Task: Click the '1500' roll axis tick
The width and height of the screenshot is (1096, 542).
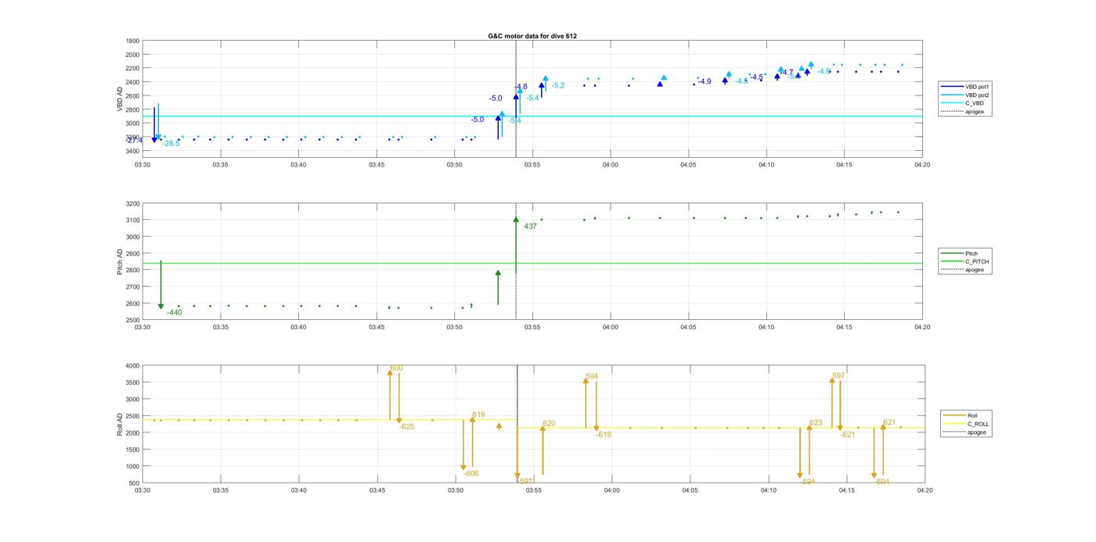Action: pos(132,450)
